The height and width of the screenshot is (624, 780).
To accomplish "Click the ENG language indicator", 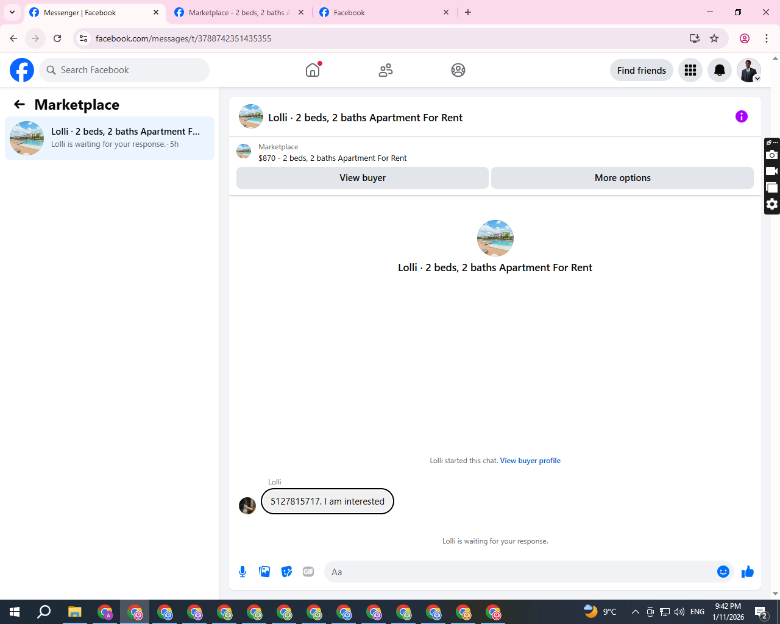I will [x=698, y=612].
